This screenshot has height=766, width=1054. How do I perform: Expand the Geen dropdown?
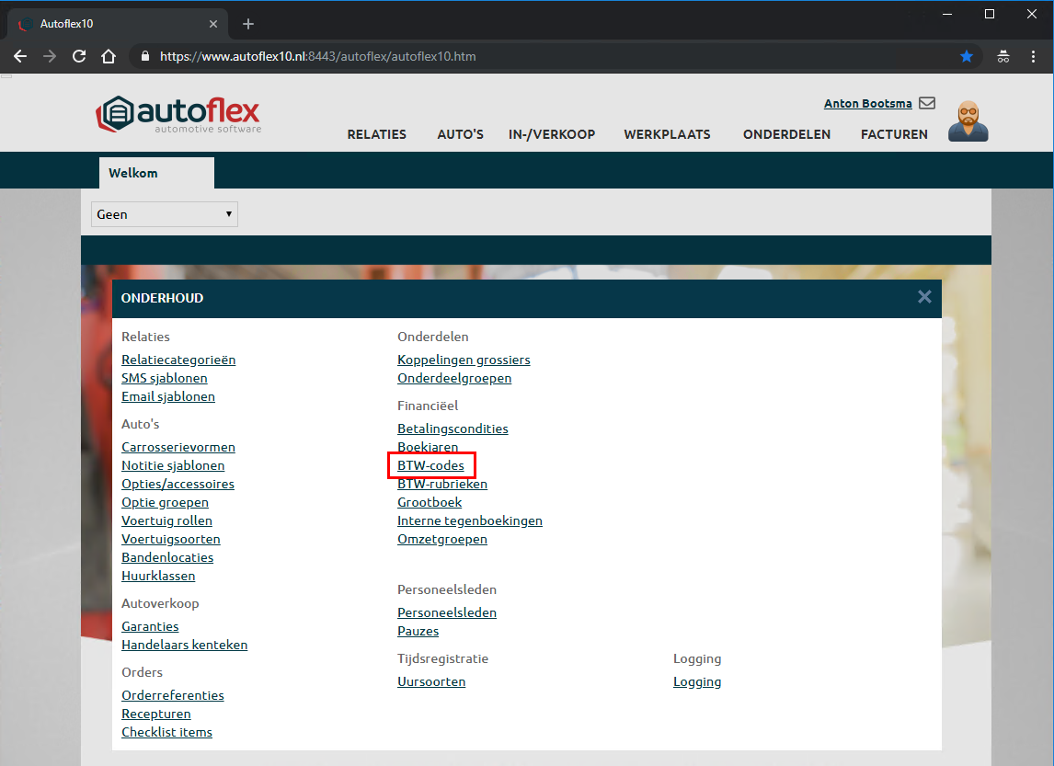coord(165,214)
